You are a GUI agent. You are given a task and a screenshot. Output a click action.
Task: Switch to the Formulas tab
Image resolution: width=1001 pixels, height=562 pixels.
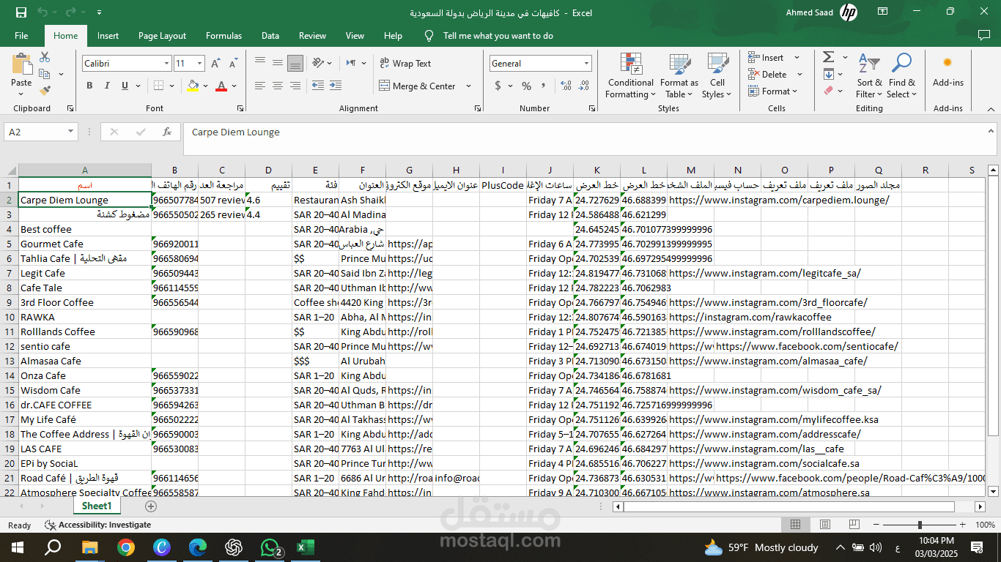(224, 35)
